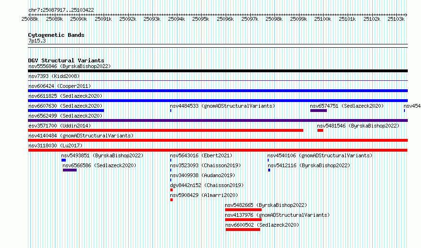Open the nsv7393 (Kidd2008) label
This screenshot has height=248, width=421.
(54, 76)
